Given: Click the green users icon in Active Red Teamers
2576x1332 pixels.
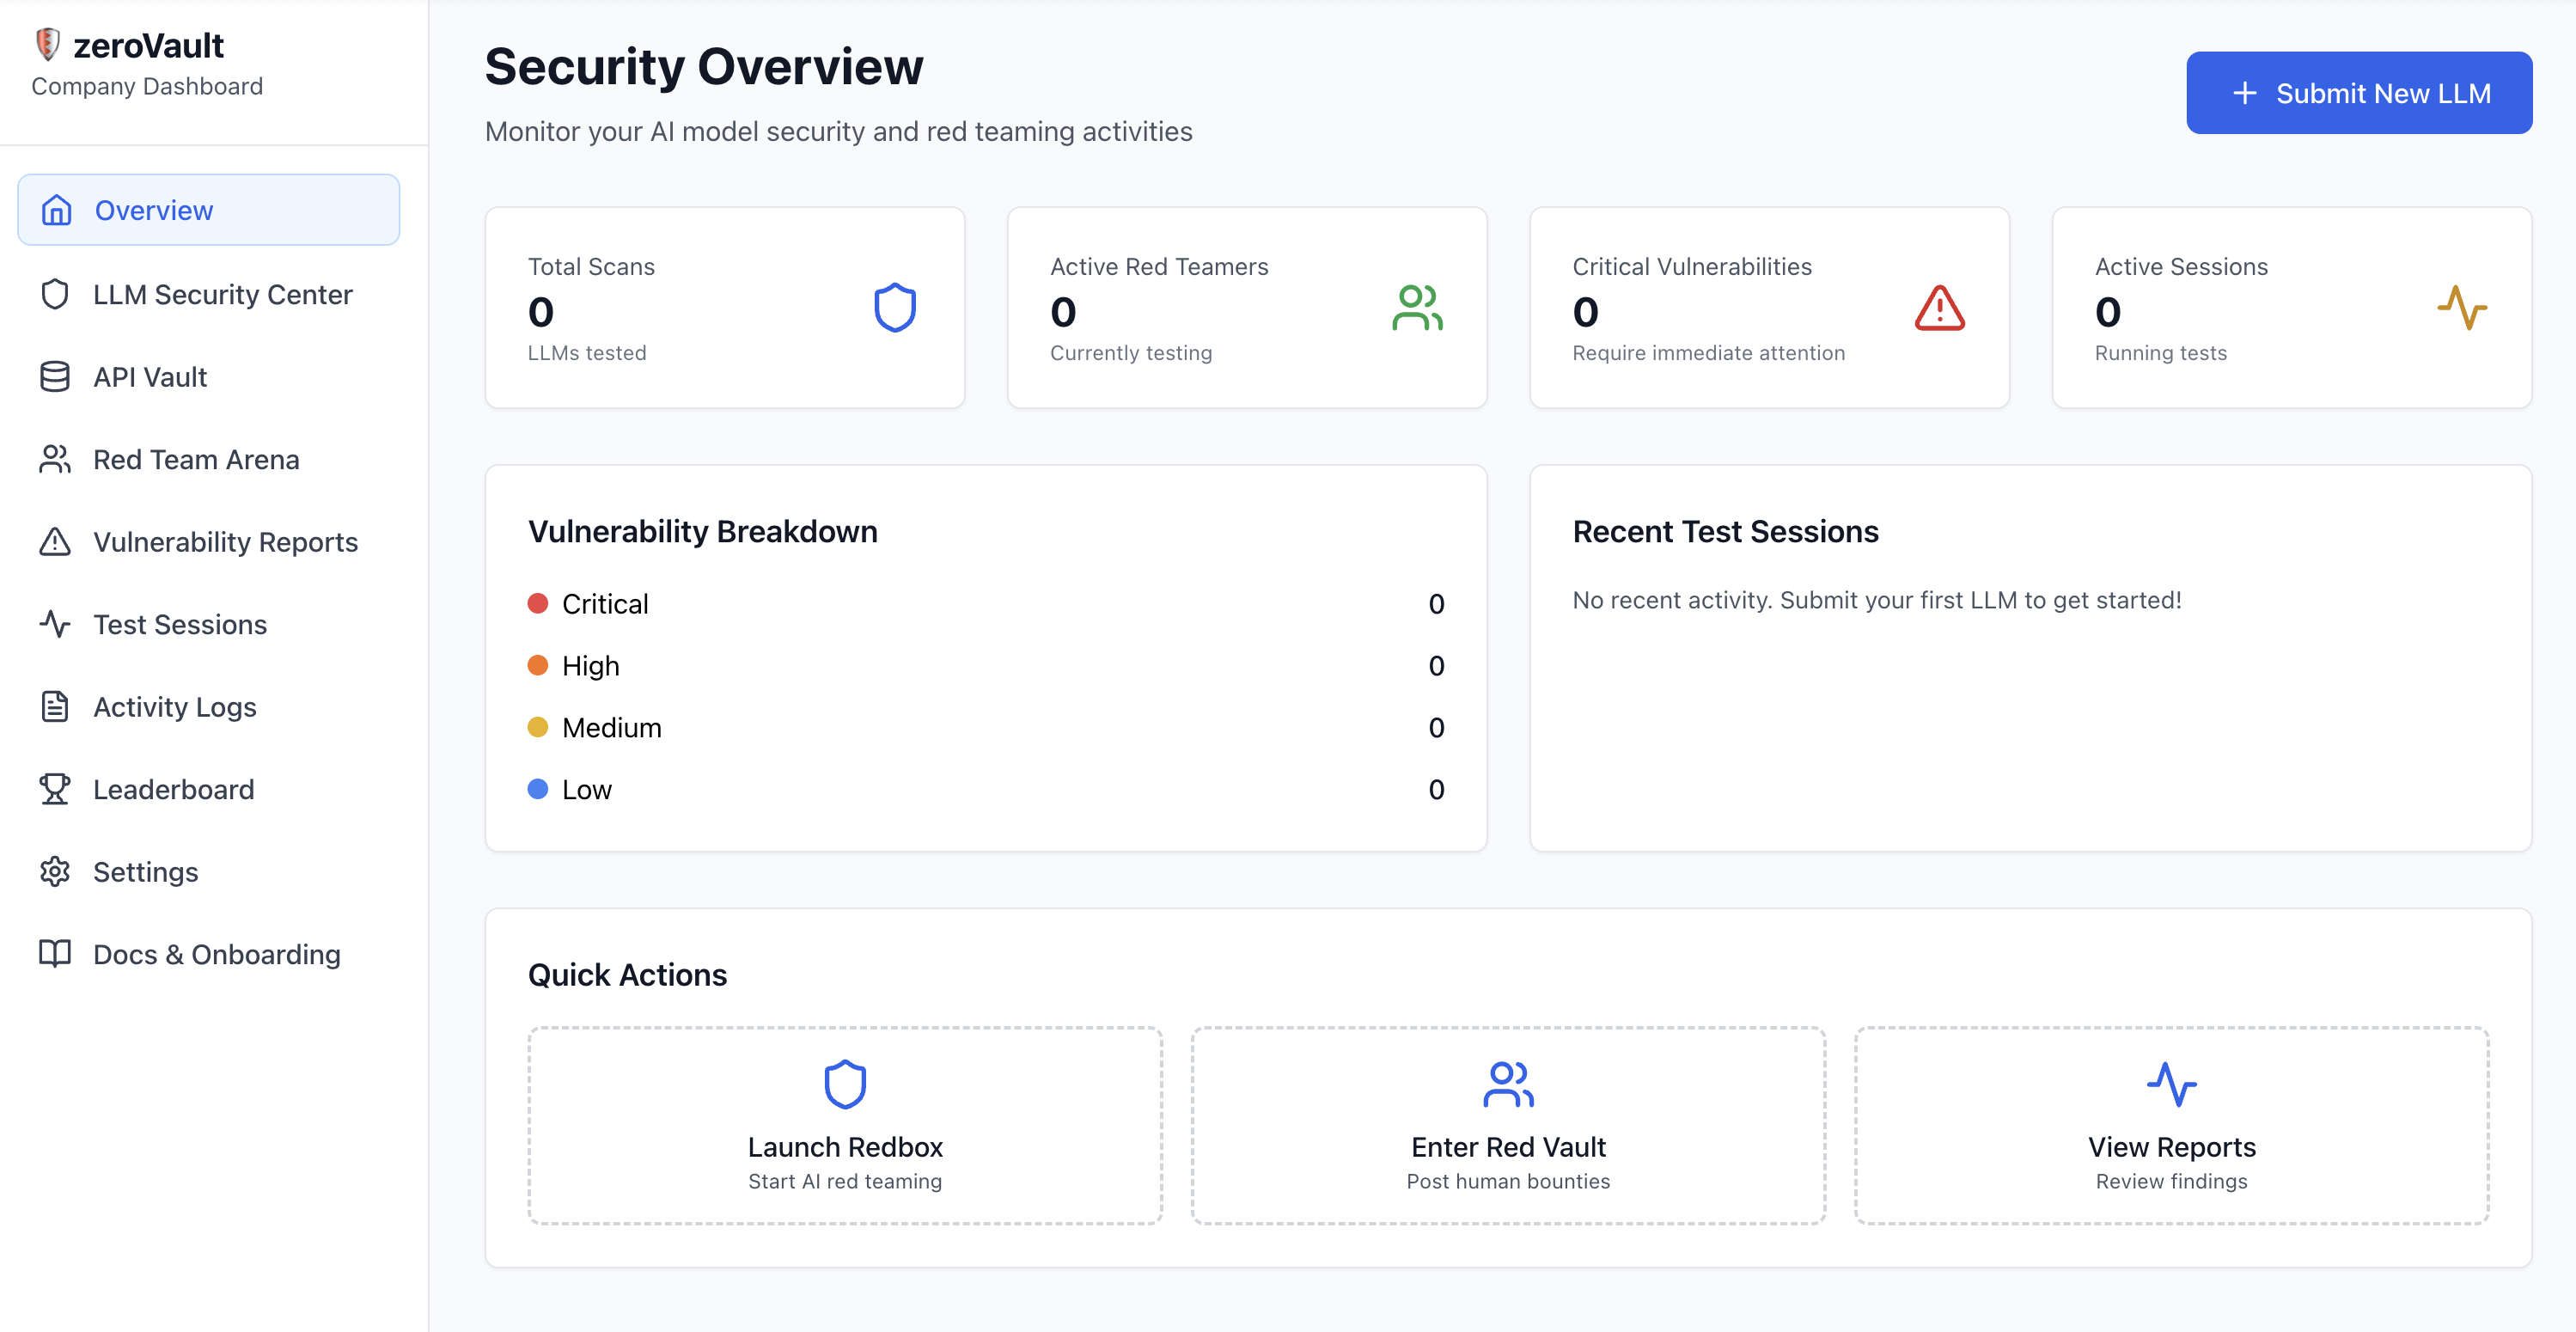Looking at the screenshot, I should pos(1416,307).
